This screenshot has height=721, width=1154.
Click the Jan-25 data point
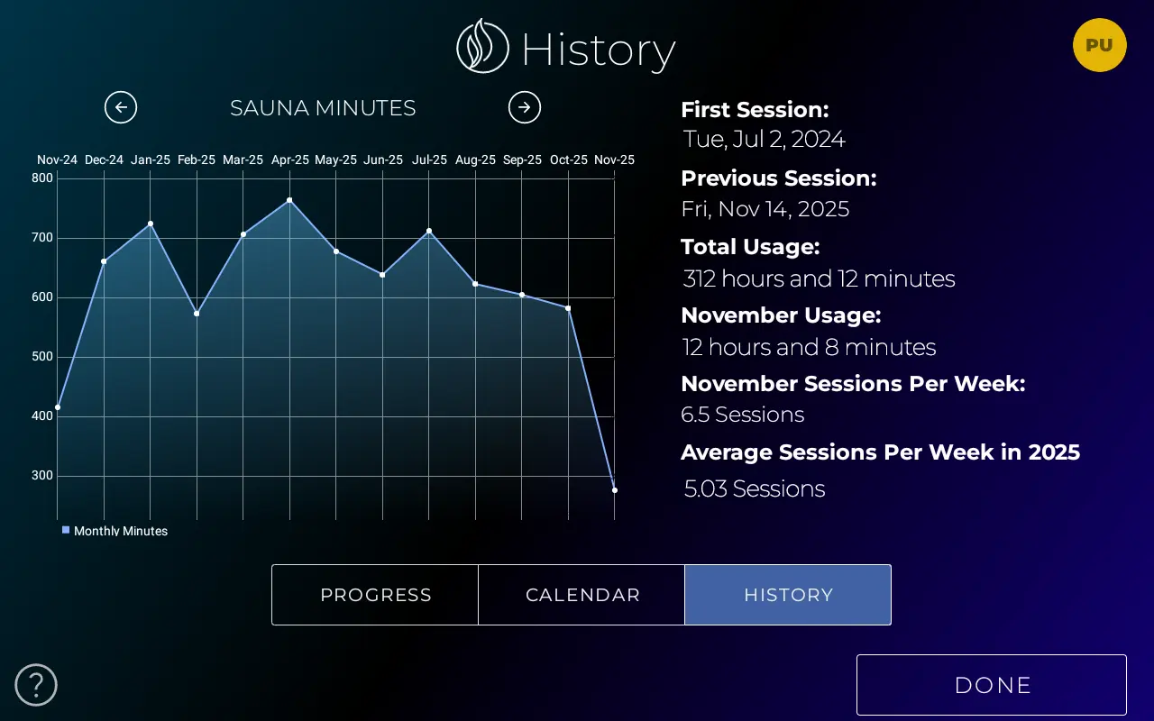(151, 224)
